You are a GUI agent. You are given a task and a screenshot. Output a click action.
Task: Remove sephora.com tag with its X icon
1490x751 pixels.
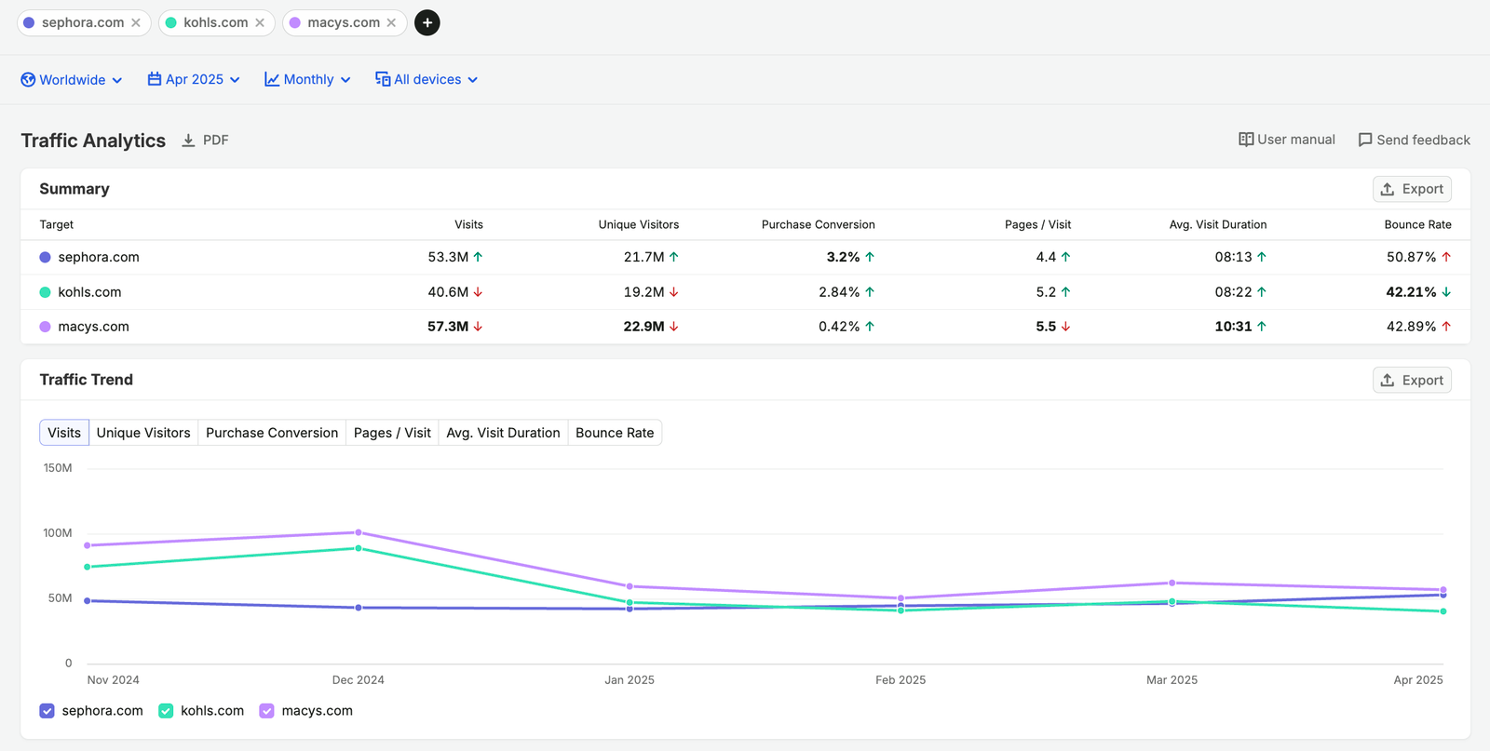coord(136,22)
